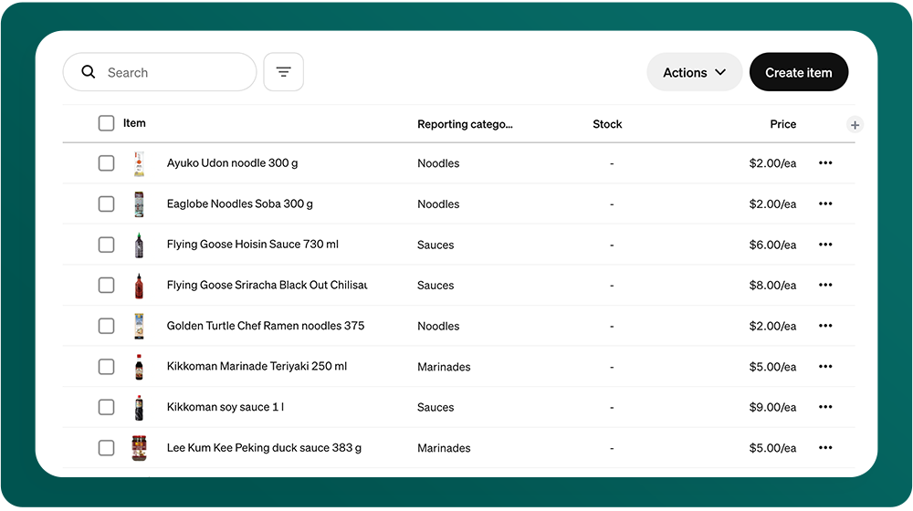
Task: Click the Price column header
Action: [x=782, y=124]
